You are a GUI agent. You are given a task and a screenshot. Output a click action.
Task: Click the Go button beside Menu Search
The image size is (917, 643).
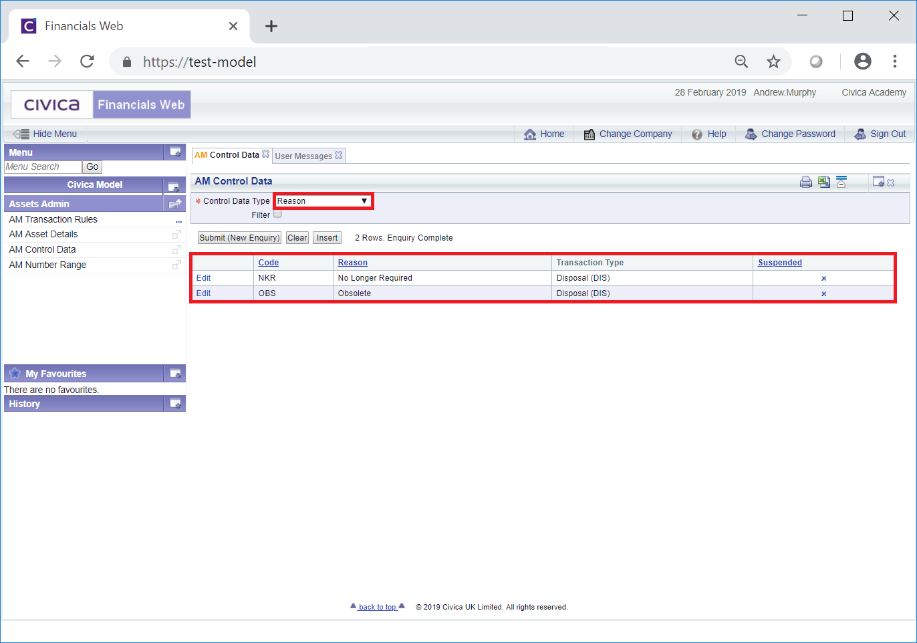(x=92, y=167)
